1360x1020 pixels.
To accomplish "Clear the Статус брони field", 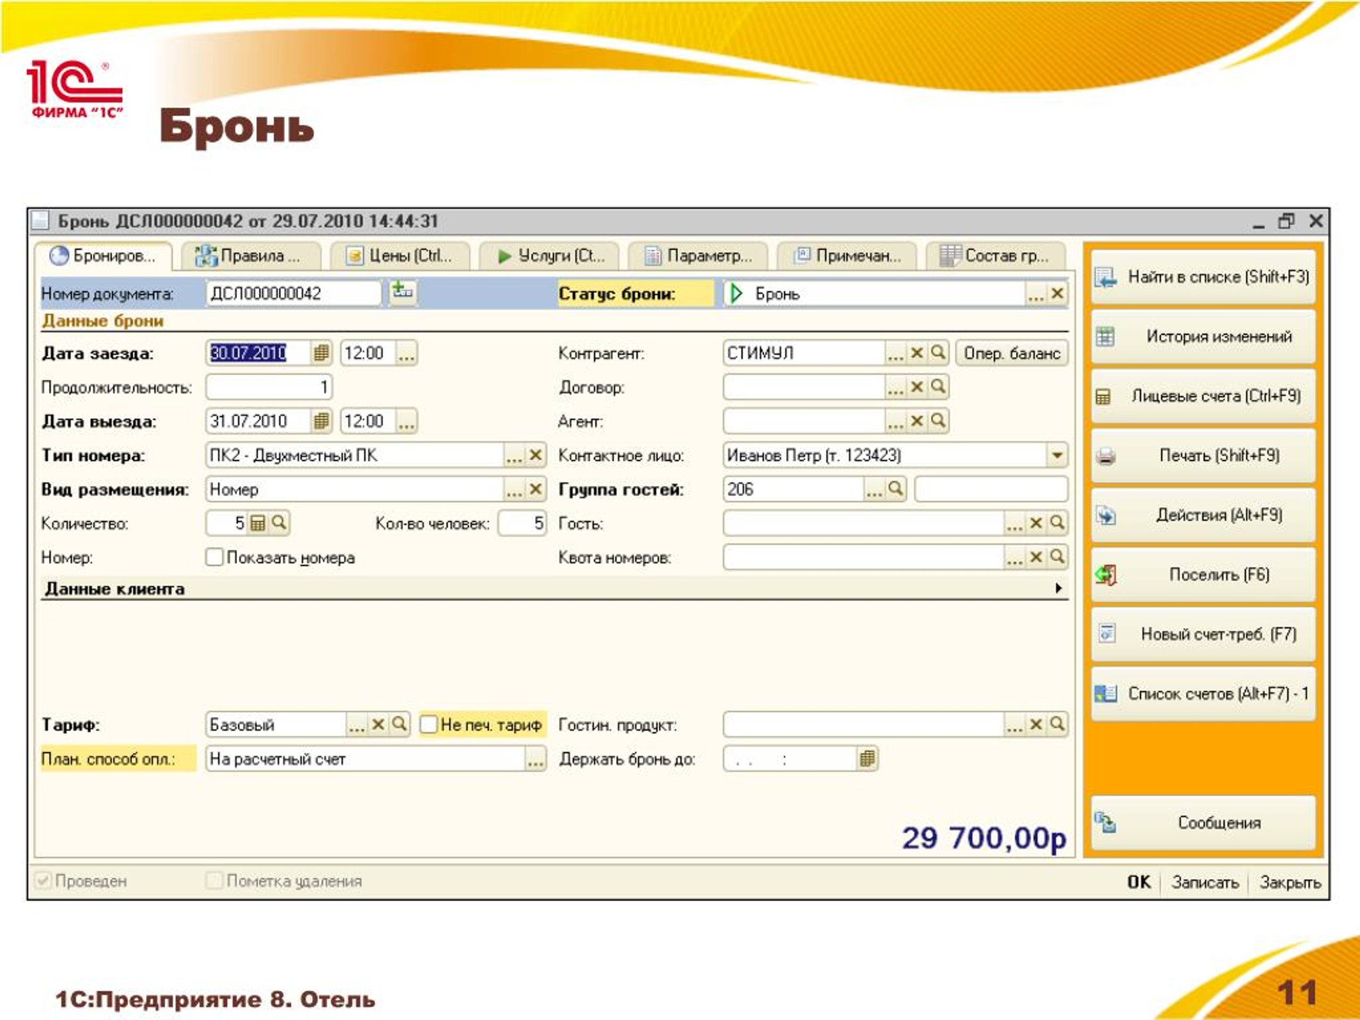I will coord(1057,293).
